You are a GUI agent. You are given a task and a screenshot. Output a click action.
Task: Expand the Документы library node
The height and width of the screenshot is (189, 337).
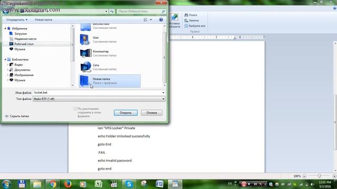click(x=8, y=70)
